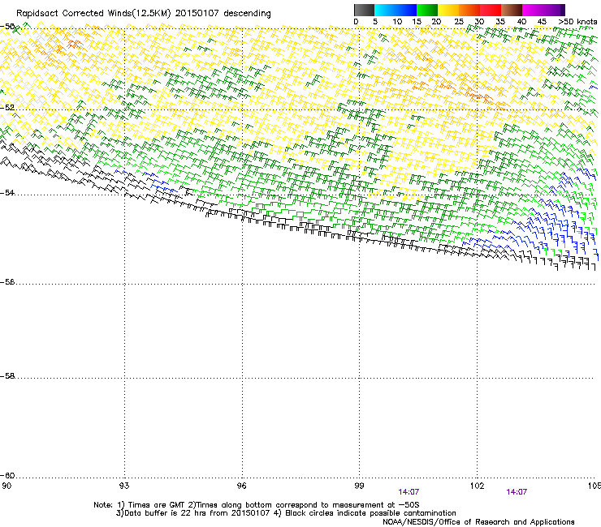This screenshot has height=527, width=601.
Task: Click the gray 0-5 knots color segment
Action: tap(364, 10)
